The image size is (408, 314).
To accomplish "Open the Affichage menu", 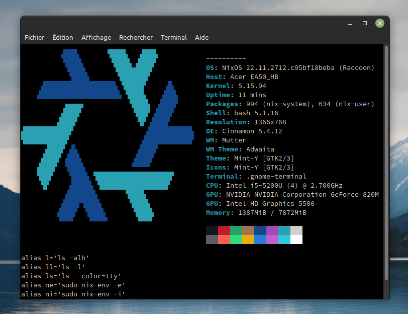I will (x=96, y=37).
